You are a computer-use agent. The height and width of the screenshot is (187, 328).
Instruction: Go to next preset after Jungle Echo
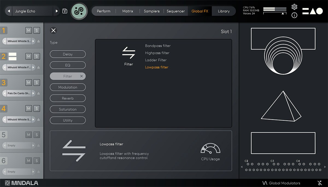click(57, 11)
